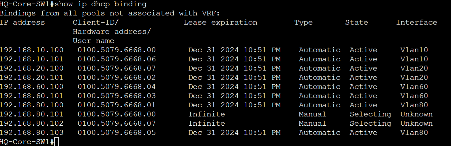
Task: Click the 'Lease expiration' column header
Action: [220, 22]
